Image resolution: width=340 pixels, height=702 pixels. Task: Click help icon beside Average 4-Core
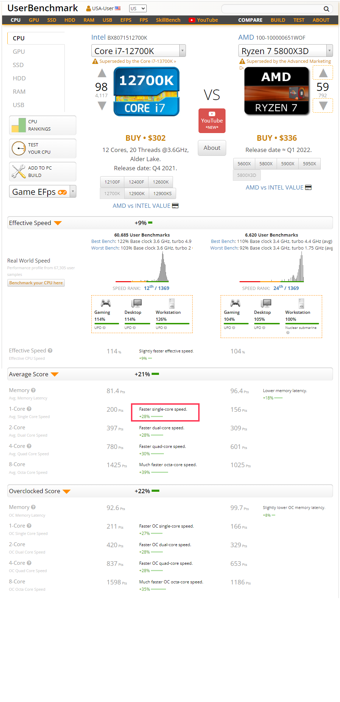click(x=29, y=446)
